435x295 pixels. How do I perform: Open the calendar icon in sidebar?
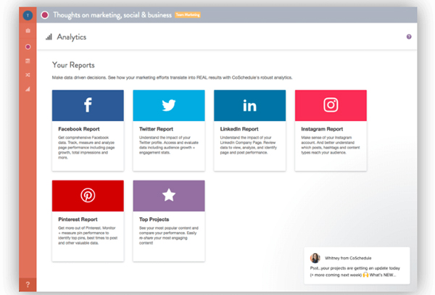click(x=28, y=61)
